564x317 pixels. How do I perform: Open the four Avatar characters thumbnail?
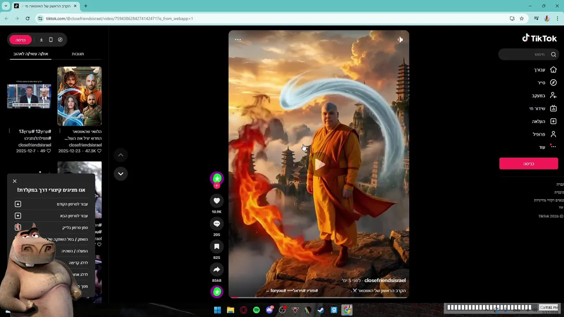click(x=79, y=96)
